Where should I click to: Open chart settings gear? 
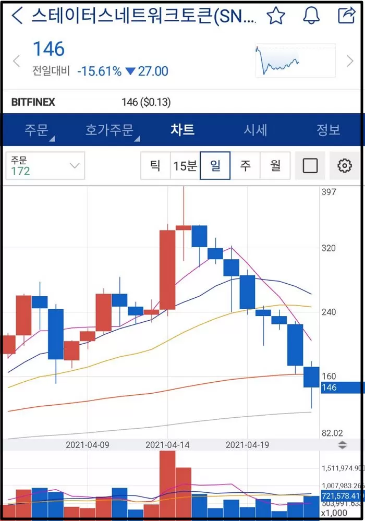pos(345,165)
